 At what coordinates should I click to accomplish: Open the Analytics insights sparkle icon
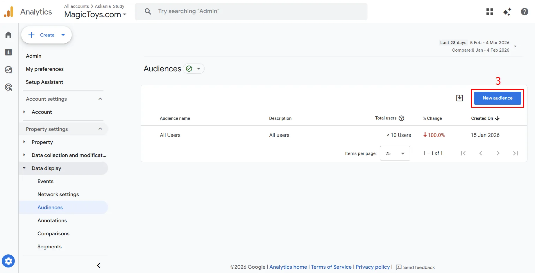[x=507, y=12]
